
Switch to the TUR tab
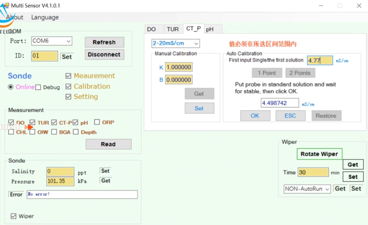tap(173, 29)
